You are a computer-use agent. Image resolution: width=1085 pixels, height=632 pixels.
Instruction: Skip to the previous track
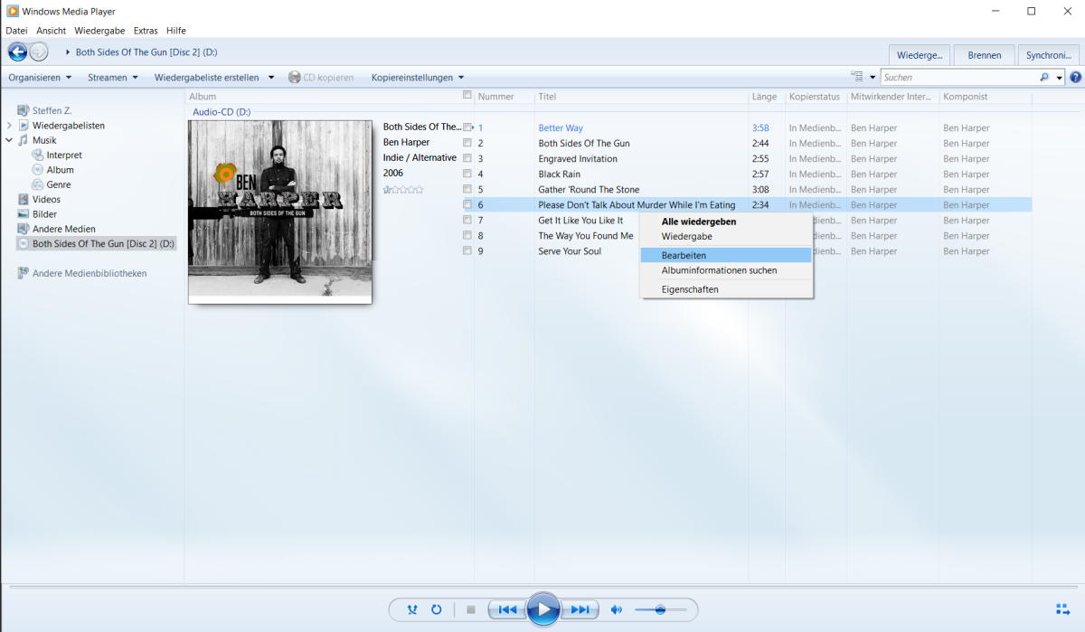507,609
